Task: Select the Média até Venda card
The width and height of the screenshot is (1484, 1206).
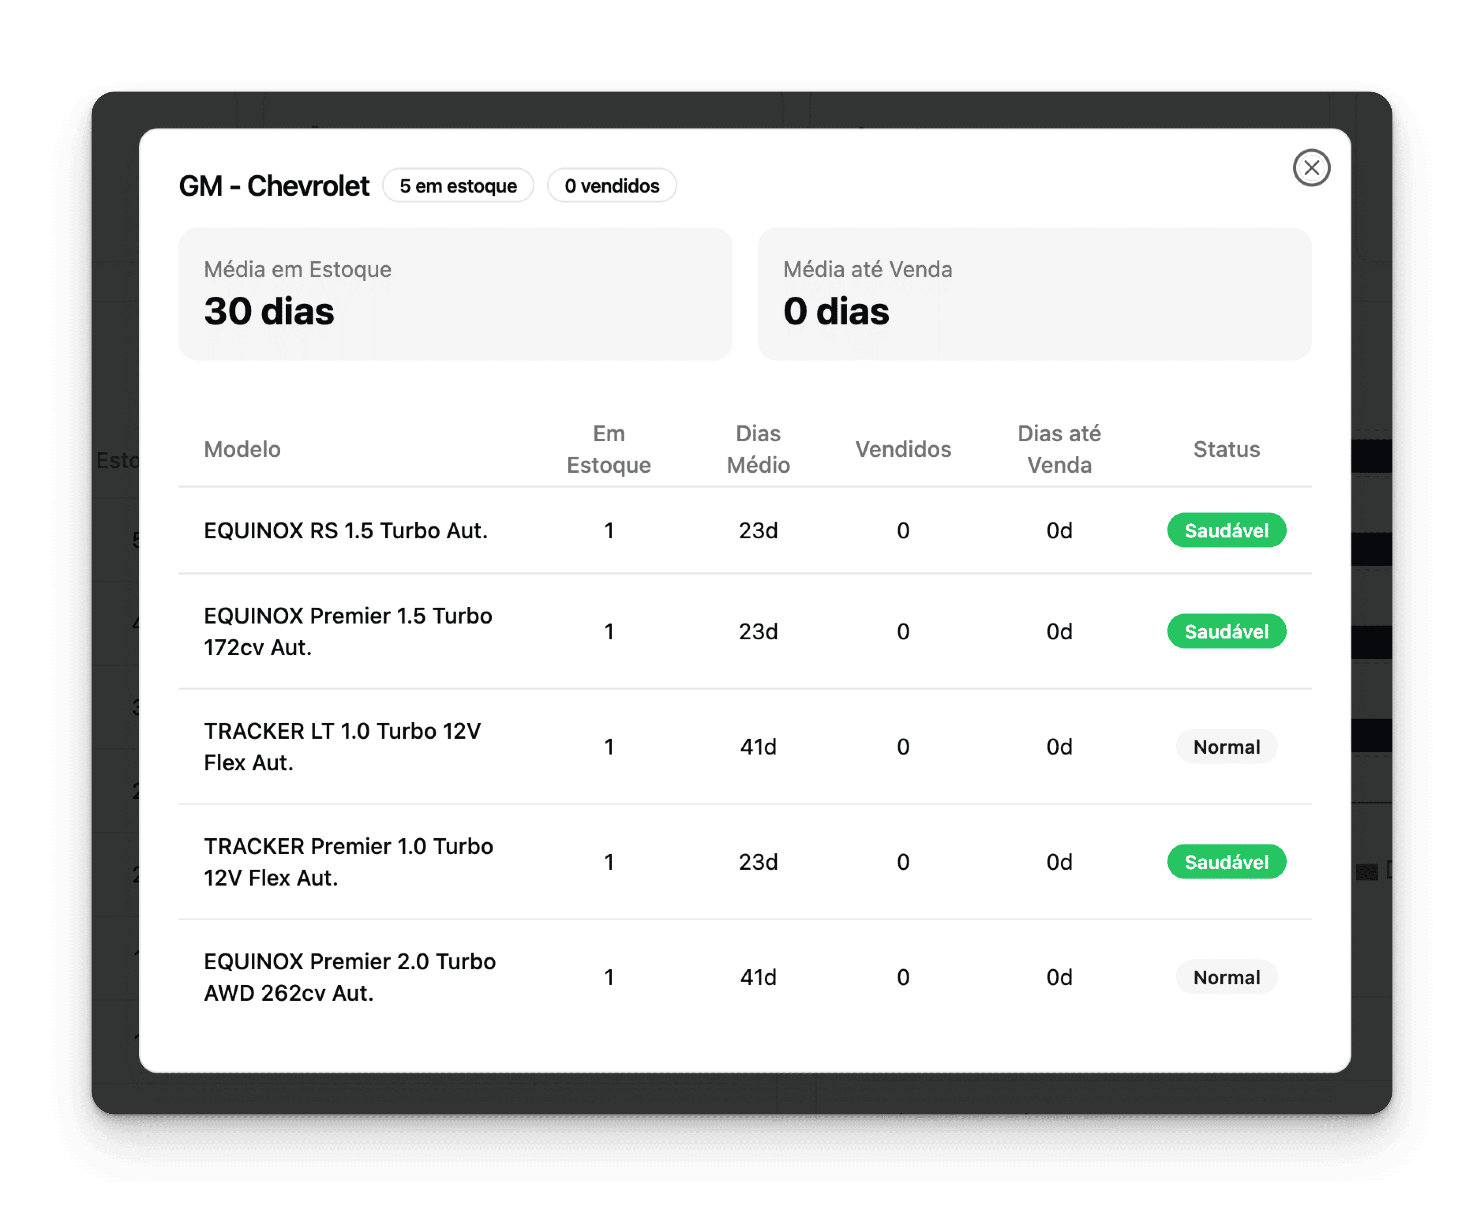Action: [x=1034, y=293]
